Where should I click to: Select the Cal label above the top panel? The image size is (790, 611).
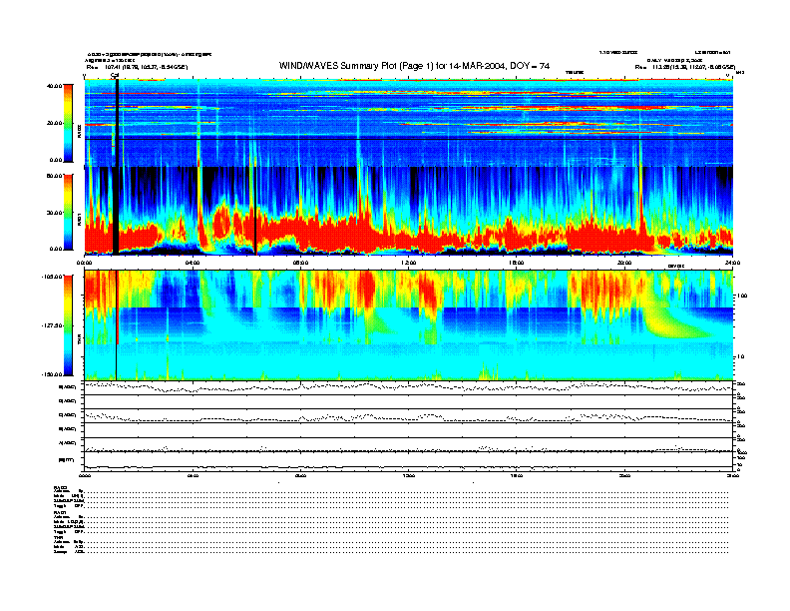click(116, 74)
